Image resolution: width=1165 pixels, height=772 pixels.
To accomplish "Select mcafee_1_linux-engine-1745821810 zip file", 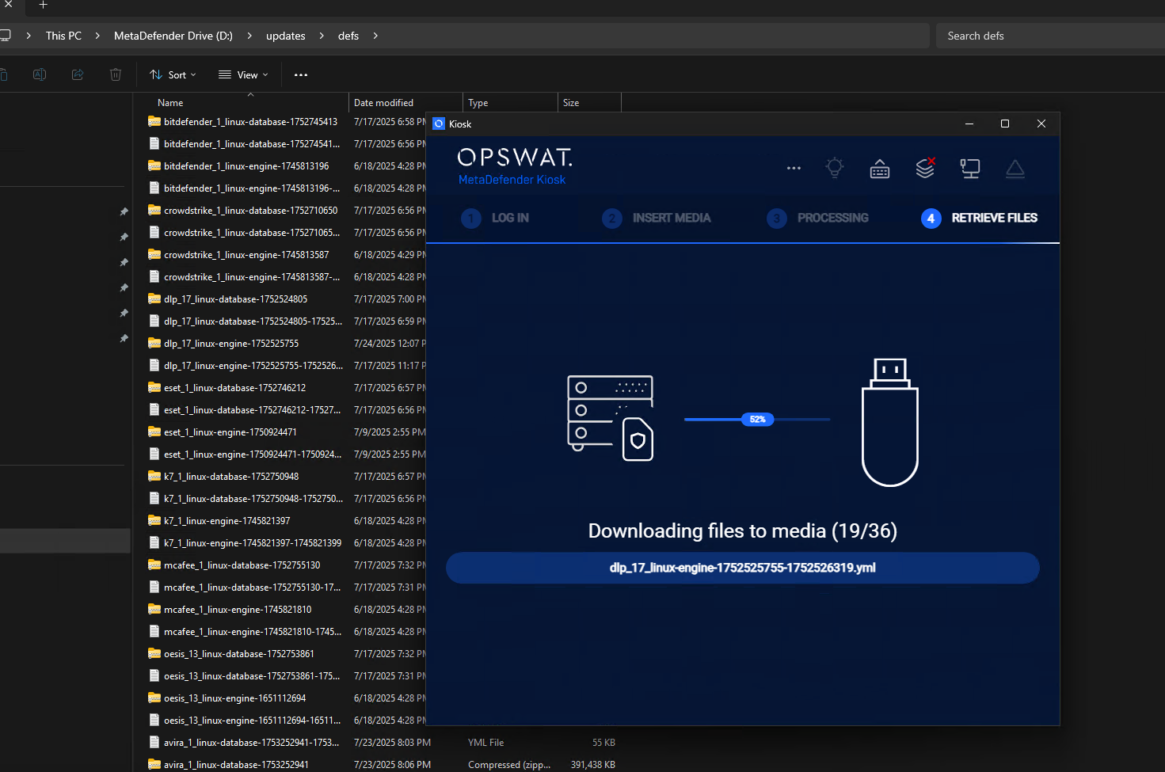I will click(x=238, y=610).
